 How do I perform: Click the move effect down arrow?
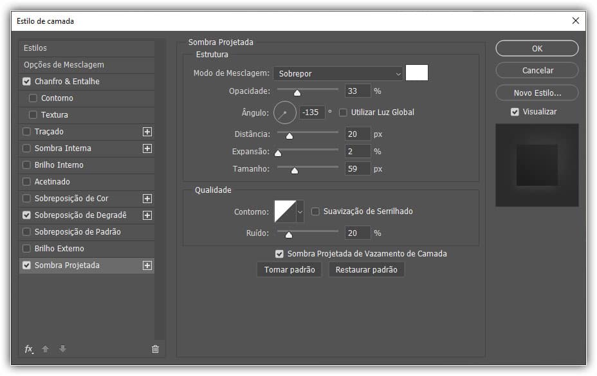click(62, 349)
